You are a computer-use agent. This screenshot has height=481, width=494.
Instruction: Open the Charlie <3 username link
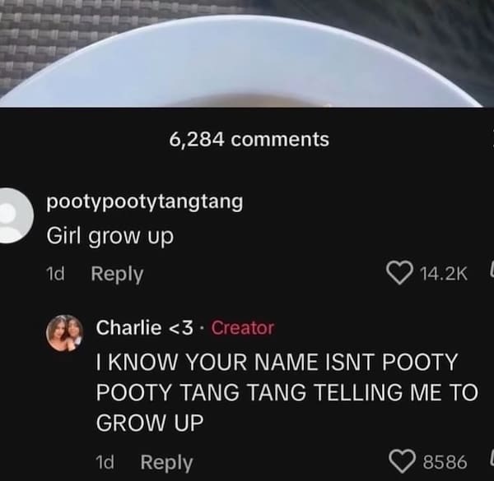145,327
